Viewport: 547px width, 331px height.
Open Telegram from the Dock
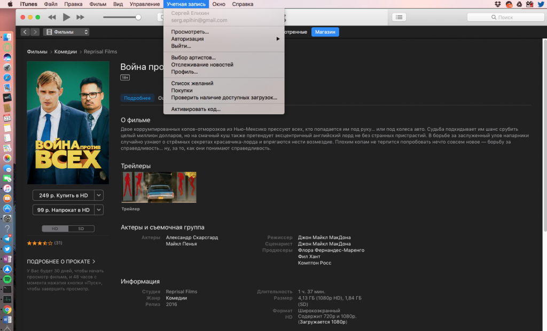point(7,239)
